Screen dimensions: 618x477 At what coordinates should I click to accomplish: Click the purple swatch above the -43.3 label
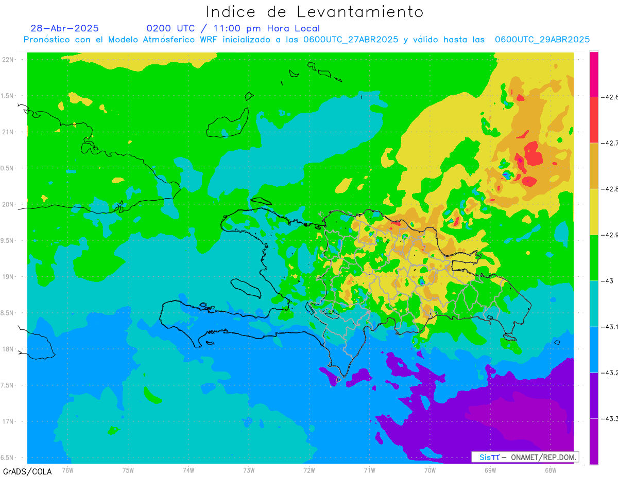(x=594, y=395)
